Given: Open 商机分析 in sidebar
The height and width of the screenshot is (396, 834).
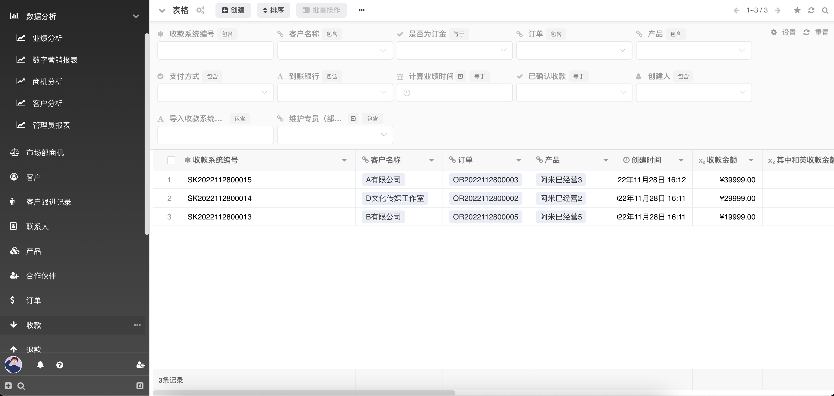Looking at the screenshot, I should coord(47,81).
